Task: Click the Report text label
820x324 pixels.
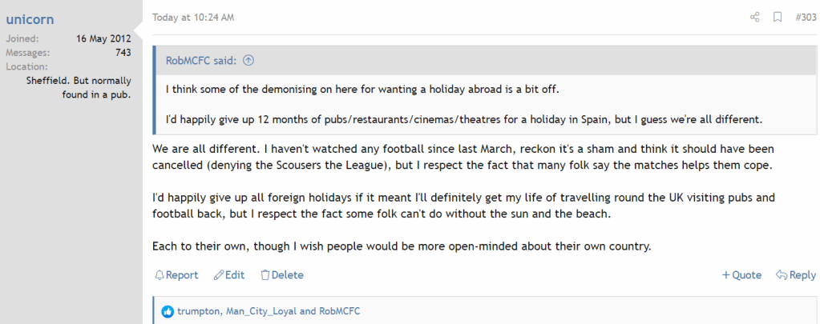Action: pyautogui.click(x=182, y=275)
